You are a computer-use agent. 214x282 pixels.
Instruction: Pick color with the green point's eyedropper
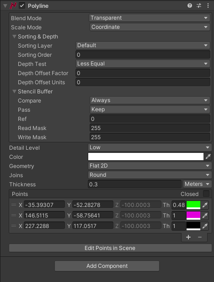pyautogui.click(x=205, y=205)
